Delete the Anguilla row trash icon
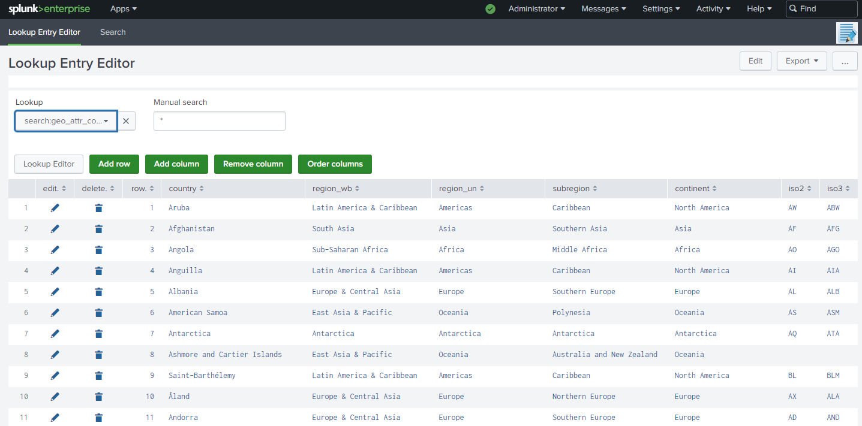The height and width of the screenshot is (426, 862). [99, 271]
